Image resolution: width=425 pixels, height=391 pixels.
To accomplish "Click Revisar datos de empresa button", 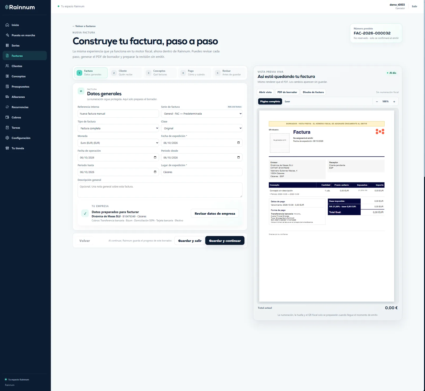I will [x=215, y=213].
